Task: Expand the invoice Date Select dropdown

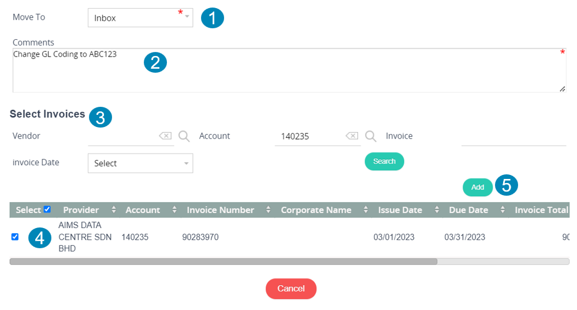Action: coord(140,163)
